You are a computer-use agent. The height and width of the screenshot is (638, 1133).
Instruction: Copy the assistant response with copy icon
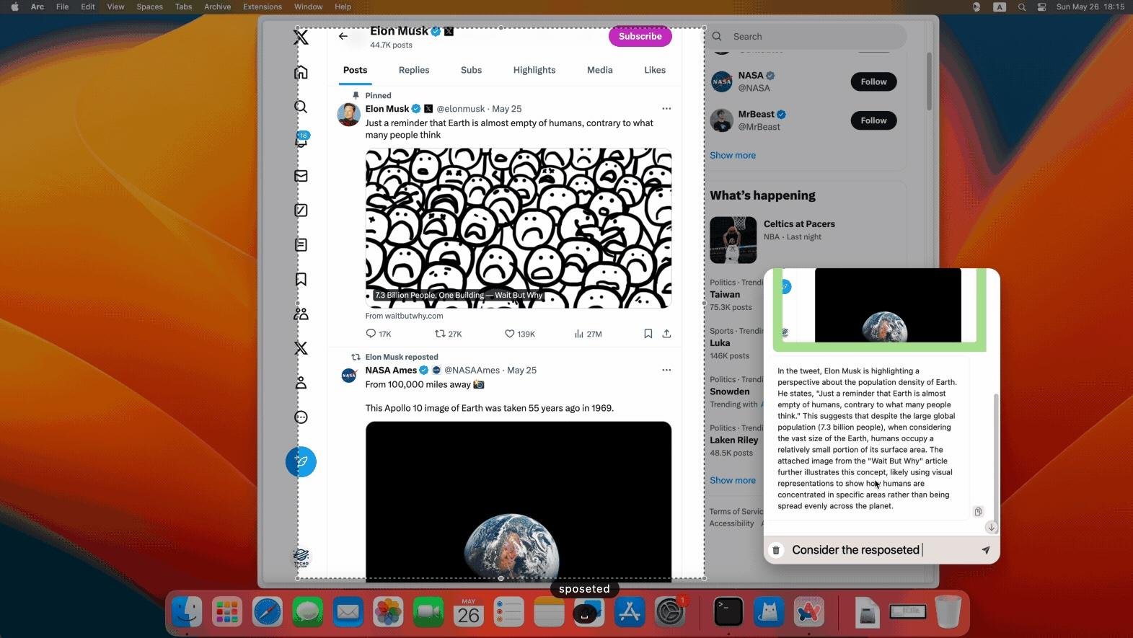point(978,512)
